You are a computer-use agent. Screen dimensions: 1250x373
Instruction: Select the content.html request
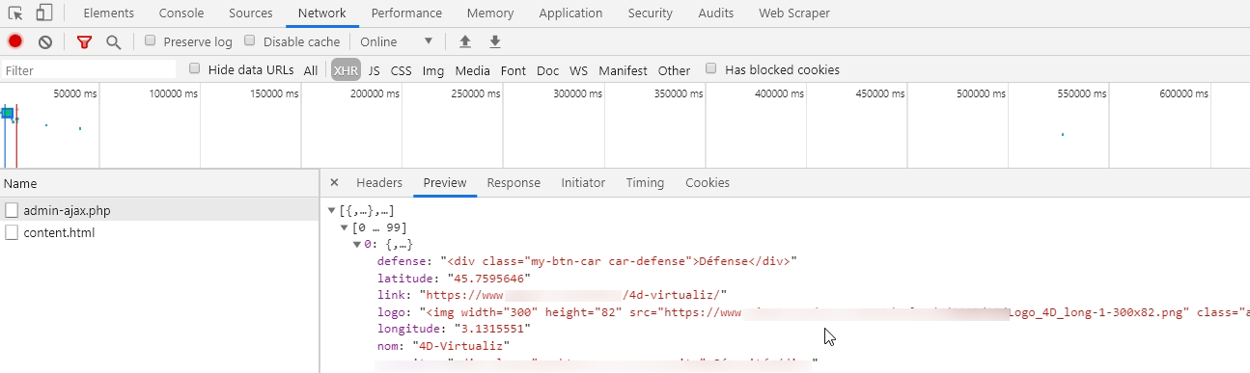point(159,232)
